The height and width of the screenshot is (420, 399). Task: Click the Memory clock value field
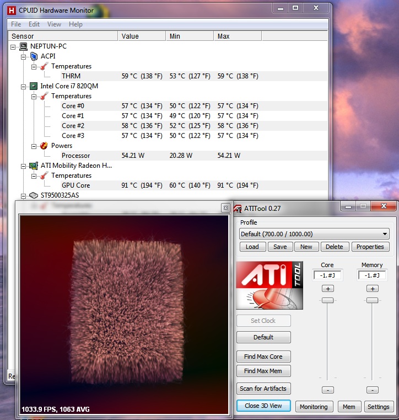pos(372,275)
